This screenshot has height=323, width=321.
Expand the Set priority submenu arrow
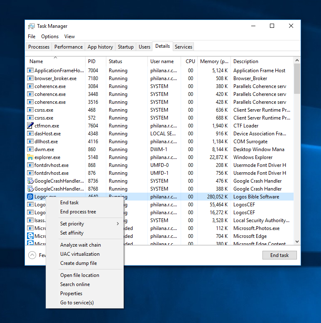pyautogui.click(x=118, y=223)
